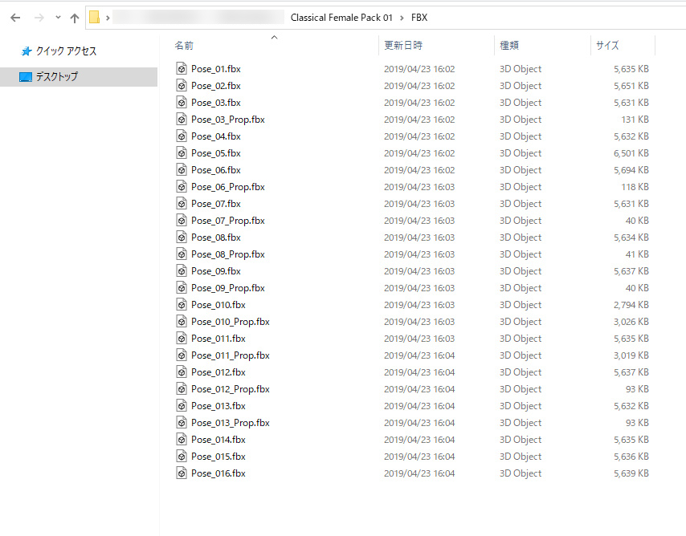This screenshot has width=686, height=536.
Task: Sort by the size column header
Action: point(607,46)
